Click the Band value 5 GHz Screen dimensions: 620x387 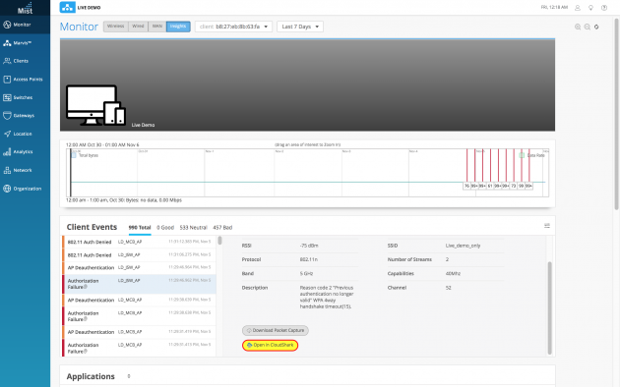(306, 273)
